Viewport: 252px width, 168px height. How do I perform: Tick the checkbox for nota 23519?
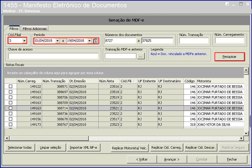pyautogui.click(x=11, y=97)
